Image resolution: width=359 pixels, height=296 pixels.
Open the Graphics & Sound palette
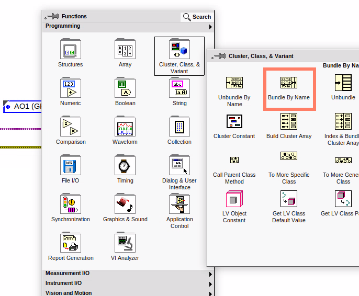tap(125, 204)
